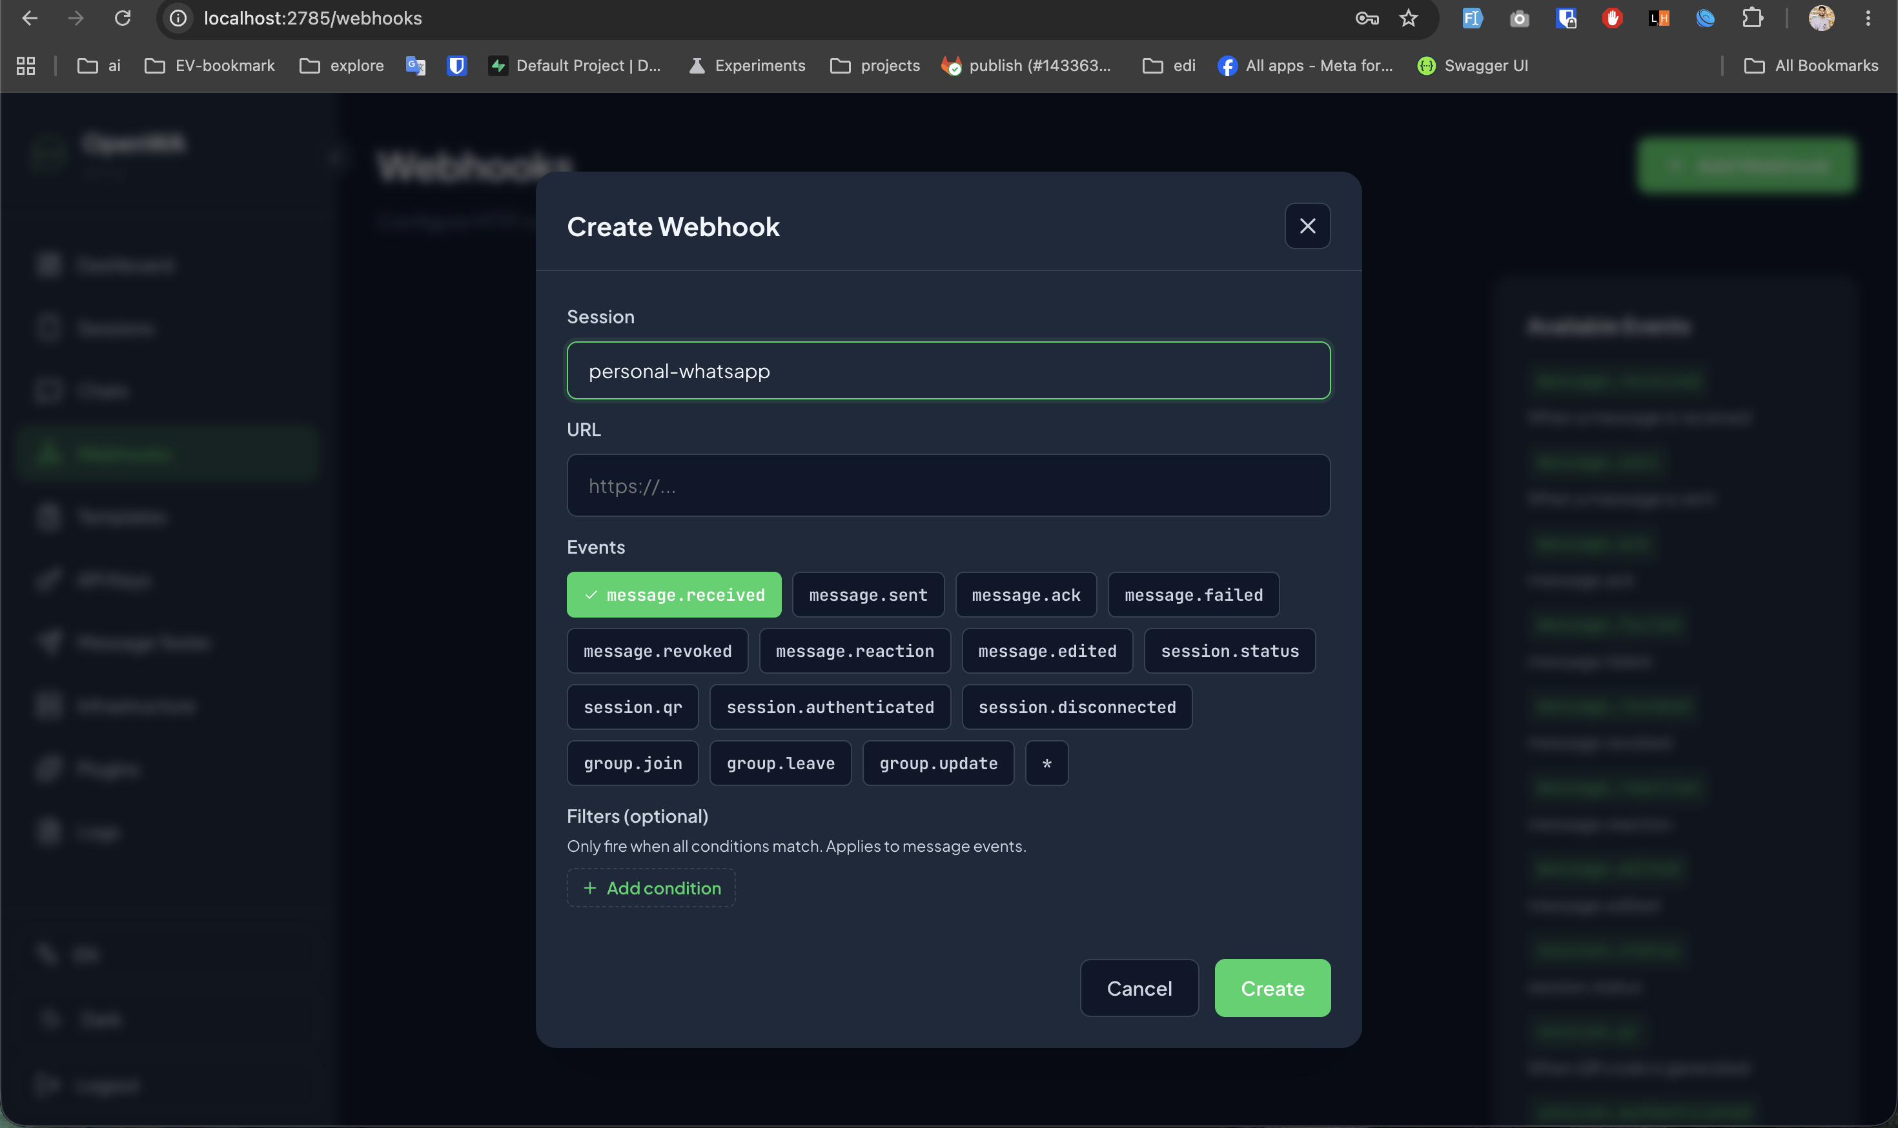
Task: Click the Create button
Action: (x=1272, y=988)
